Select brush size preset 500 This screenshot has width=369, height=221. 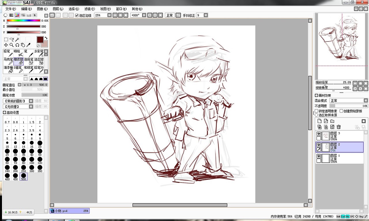pyautogui.click(x=23, y=176)
